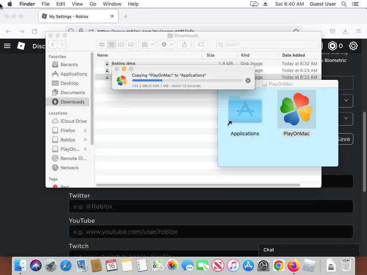
Task: Open App Store in dock
Action: [248, 266]
